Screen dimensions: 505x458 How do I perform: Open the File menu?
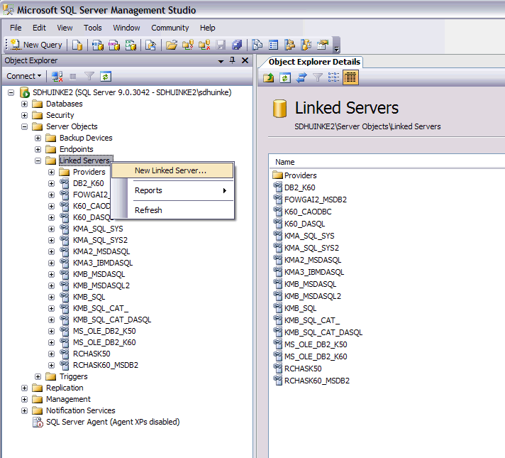[x=16, y=28]
